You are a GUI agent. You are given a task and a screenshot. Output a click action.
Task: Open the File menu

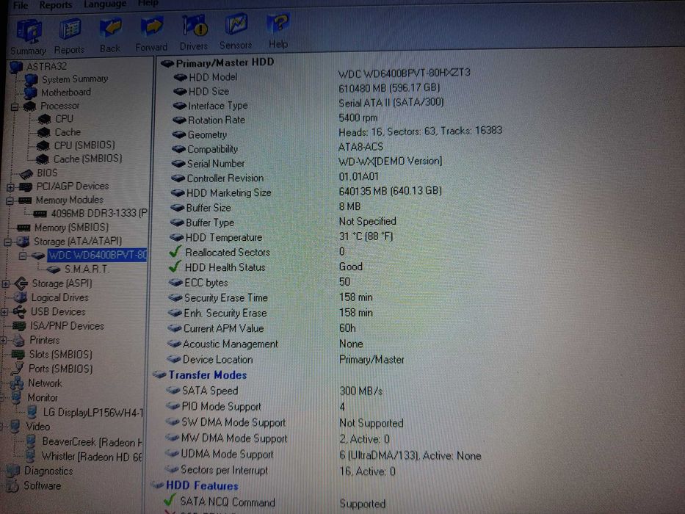click(x=21, y=5)
